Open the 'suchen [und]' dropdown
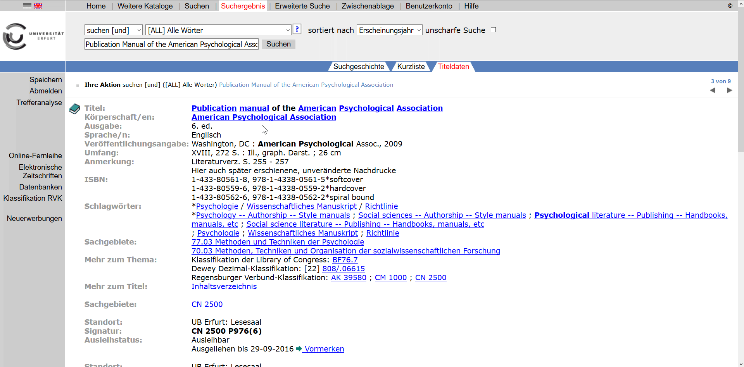This screenshot has height=367, width=744. [x=114, y=30]
